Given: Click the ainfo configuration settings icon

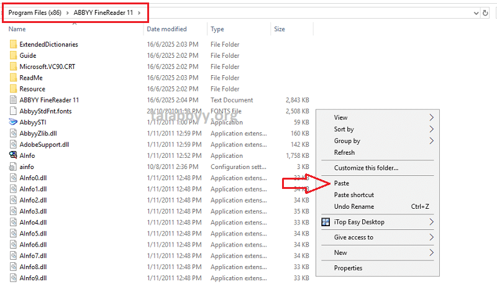Looking at the screenshot, I should pos(13,167).
